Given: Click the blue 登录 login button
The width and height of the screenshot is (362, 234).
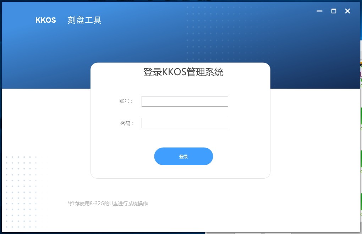Looking at the screenshot, I should pyautogui.click(x=183, y=156).
